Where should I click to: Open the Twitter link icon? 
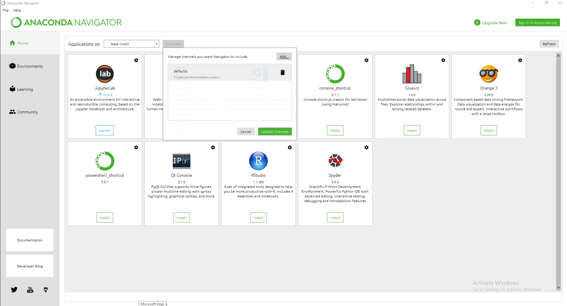14,290
